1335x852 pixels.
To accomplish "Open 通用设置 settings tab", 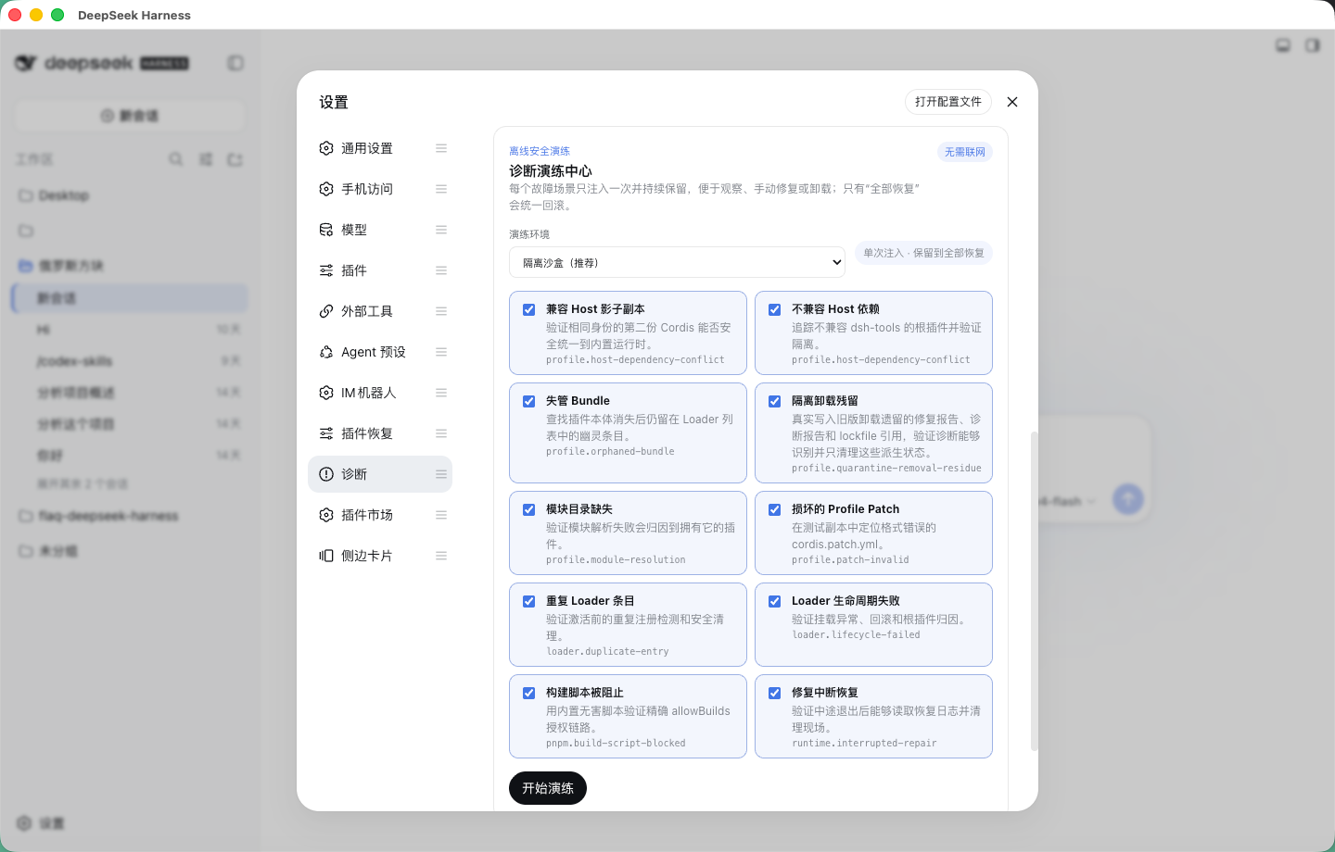I will point(380,148).
